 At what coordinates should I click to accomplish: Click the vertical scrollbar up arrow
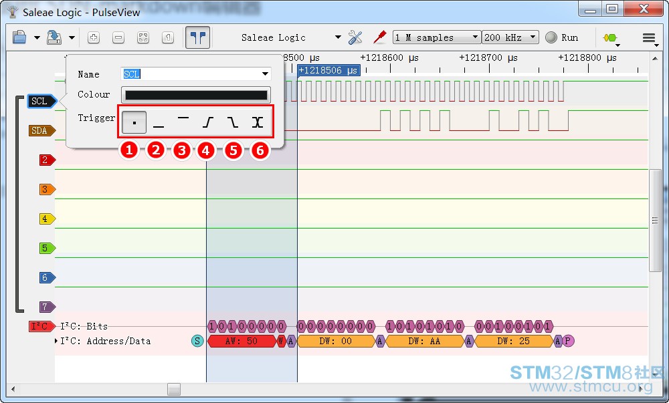pos(655,58)
